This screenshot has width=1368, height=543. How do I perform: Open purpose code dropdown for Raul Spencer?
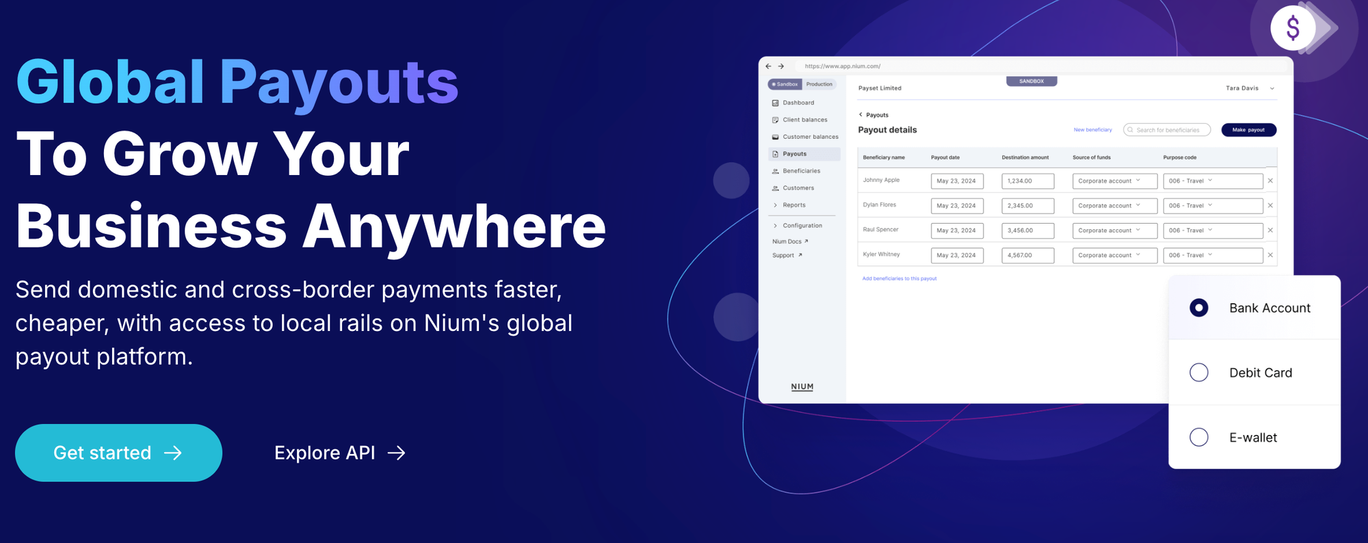pos(1213,230)
